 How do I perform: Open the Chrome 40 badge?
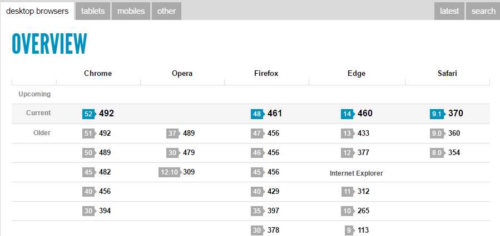click(x=89, y=192)
